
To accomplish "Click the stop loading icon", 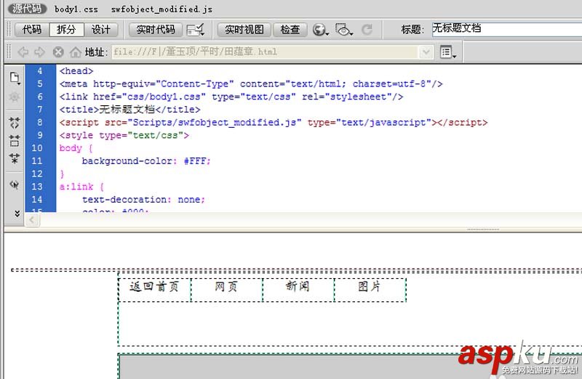I will click(x=58, y=52).
